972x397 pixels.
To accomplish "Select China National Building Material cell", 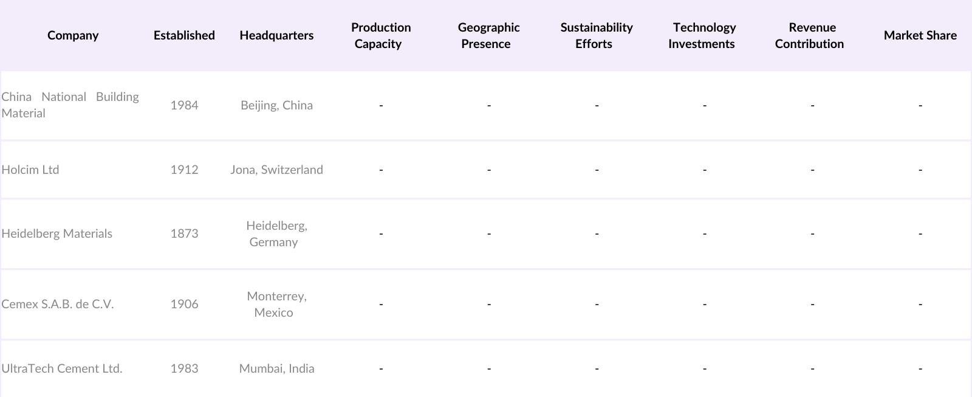I will (x=70, y=105).
